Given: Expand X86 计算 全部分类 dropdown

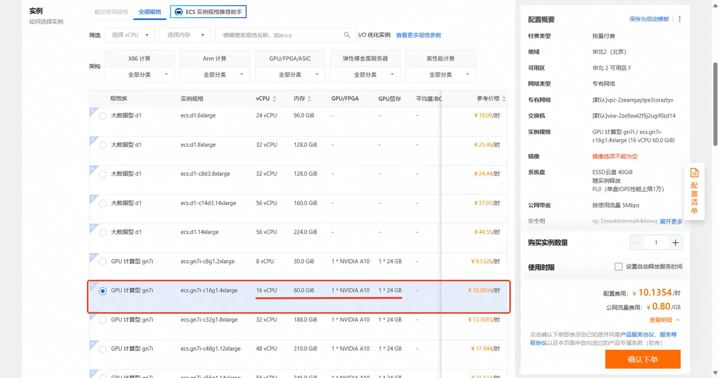Looking at the screenshot, I should click(x=140, y=74).
